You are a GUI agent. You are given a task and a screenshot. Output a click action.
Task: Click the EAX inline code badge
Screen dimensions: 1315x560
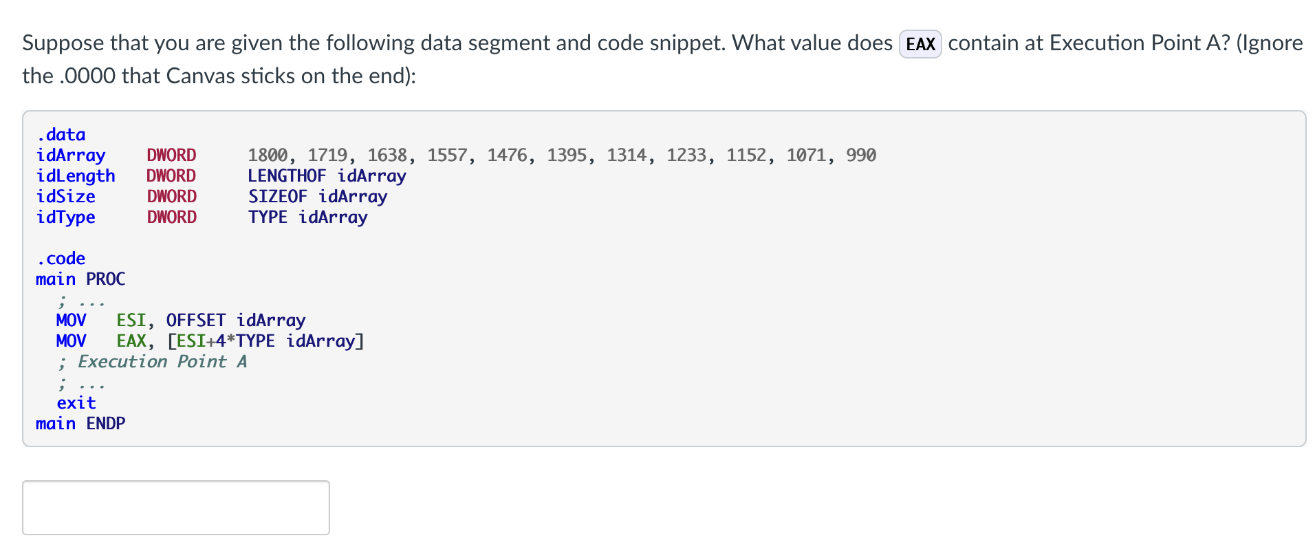click(920, 43)
